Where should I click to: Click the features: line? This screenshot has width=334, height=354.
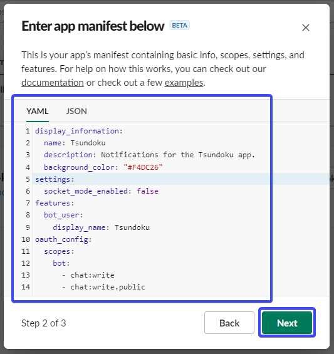[55, 203]
